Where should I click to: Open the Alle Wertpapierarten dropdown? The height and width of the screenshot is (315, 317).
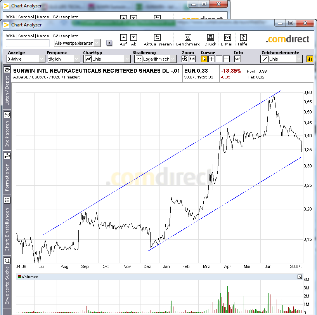(77, 43)
